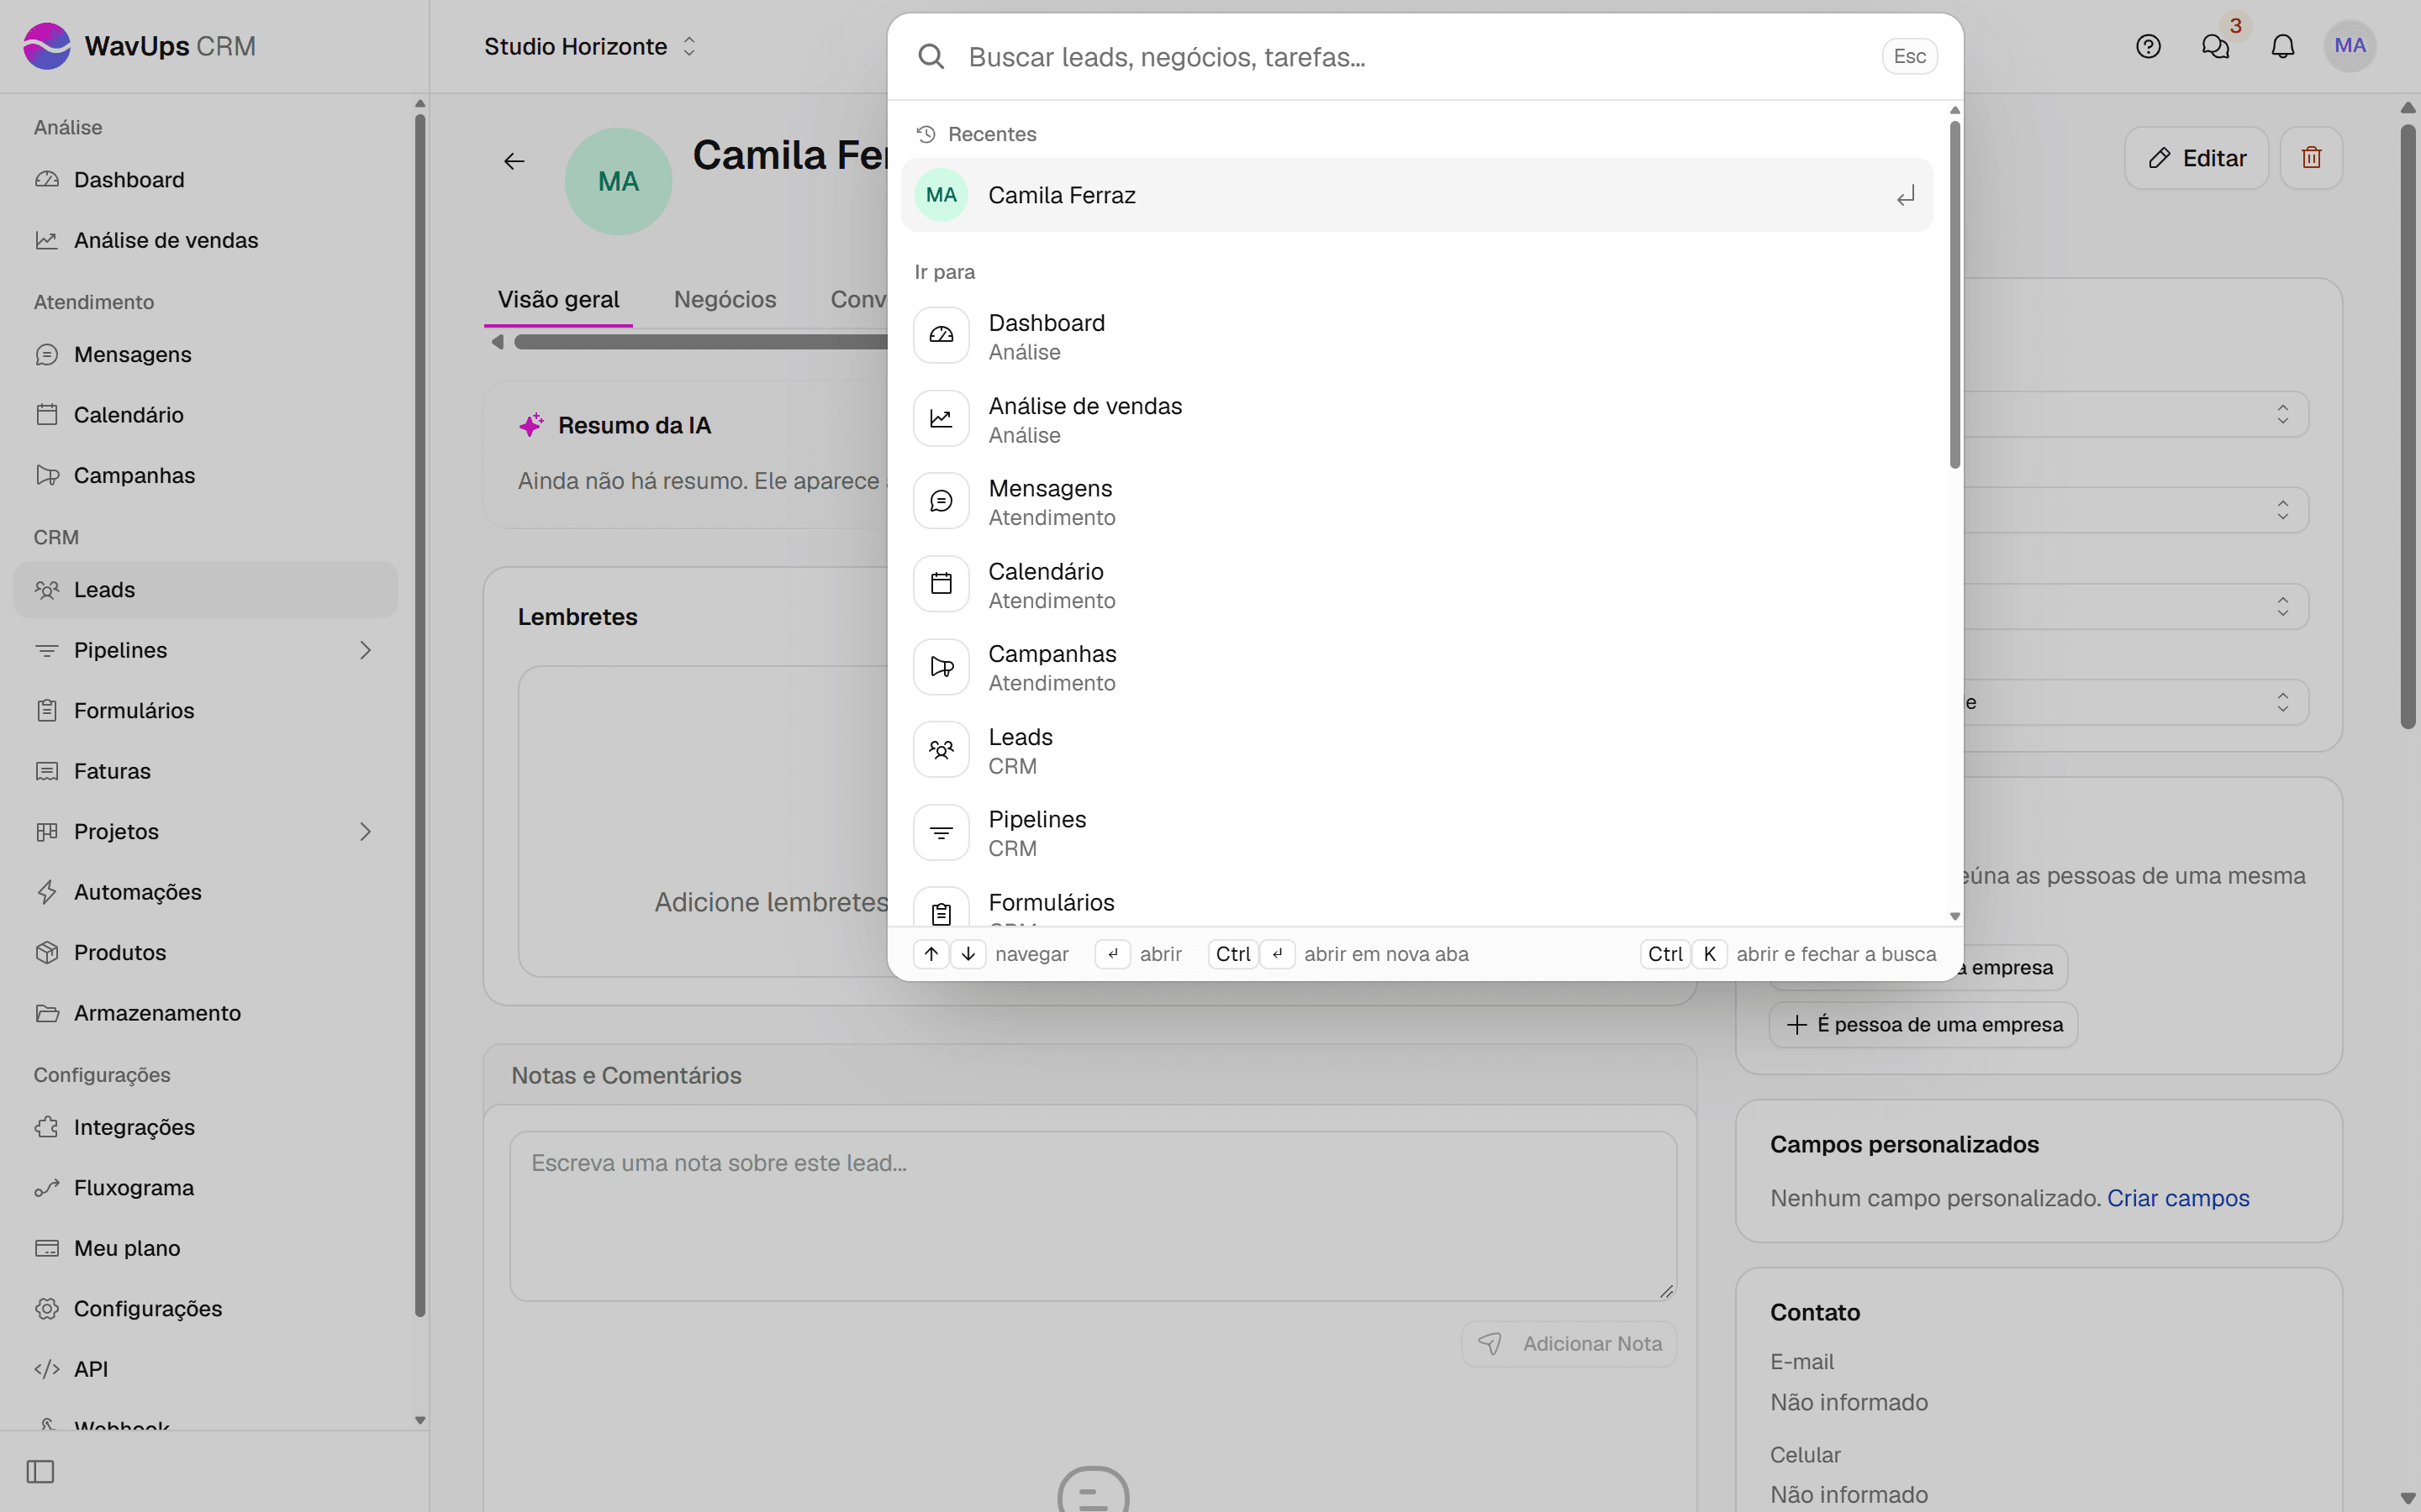Image resolution: width=2421 pixels, height=1512 pixels.
Task: Open Integrações in the sidebar
Action: pos(206,1127)
